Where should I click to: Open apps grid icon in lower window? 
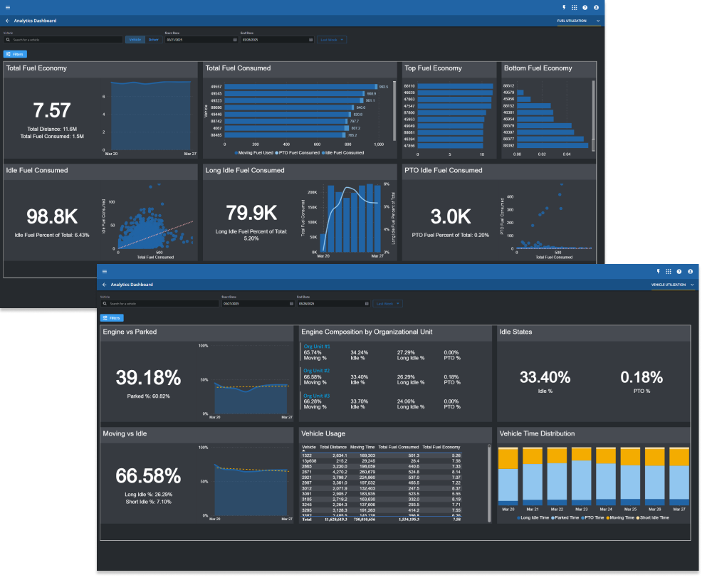(x=669, y=271)
